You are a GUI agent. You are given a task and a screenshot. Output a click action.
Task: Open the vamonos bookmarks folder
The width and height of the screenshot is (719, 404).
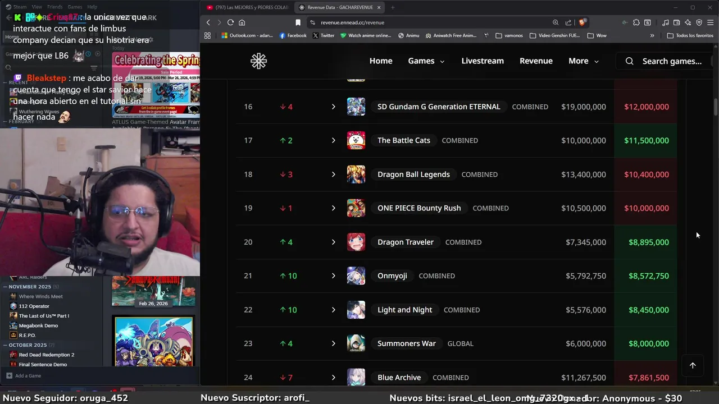point(509,35)
